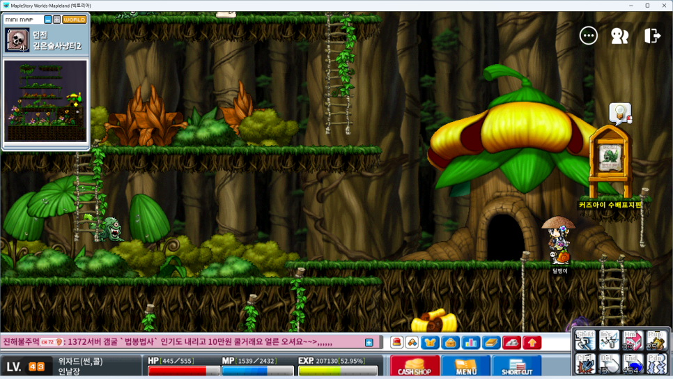The image size is (673, 379).
Task: Open the chat bubble options icon
Action: [x=588, y=36]
